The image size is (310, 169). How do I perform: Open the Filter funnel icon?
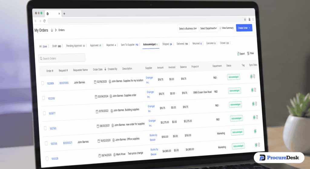point(248,53)
